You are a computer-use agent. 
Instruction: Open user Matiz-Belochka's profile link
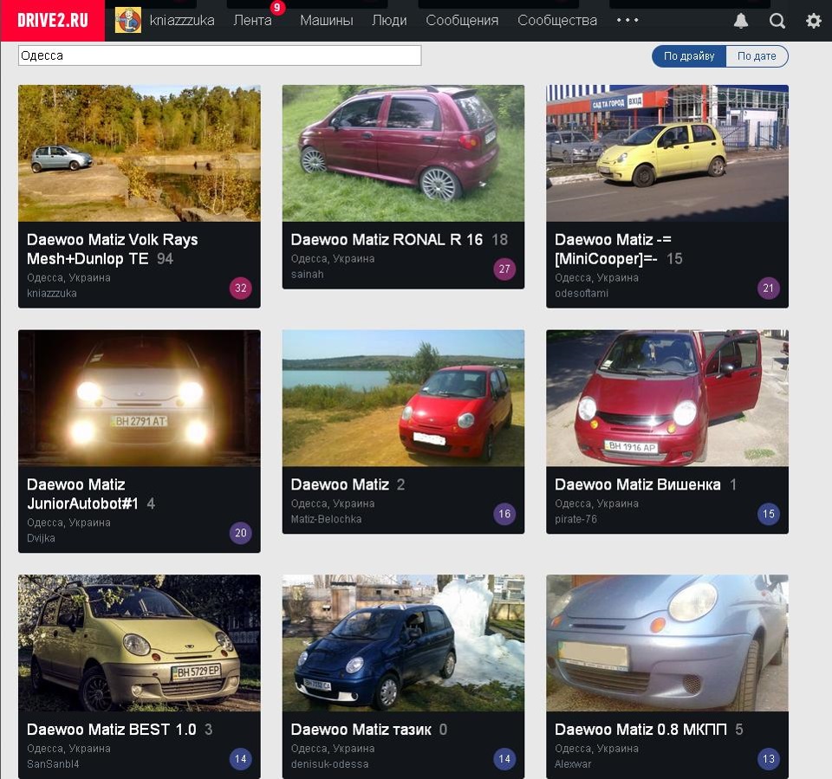pos(326,519)
